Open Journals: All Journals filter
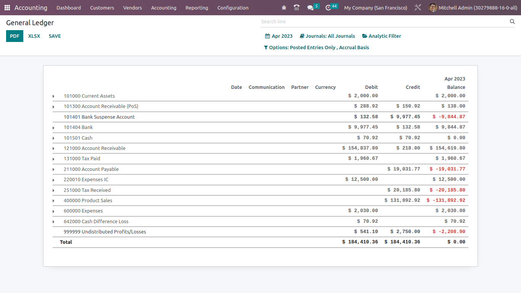Image resolution: width=521 pixels, height=293 pixels. pos(327,36)
